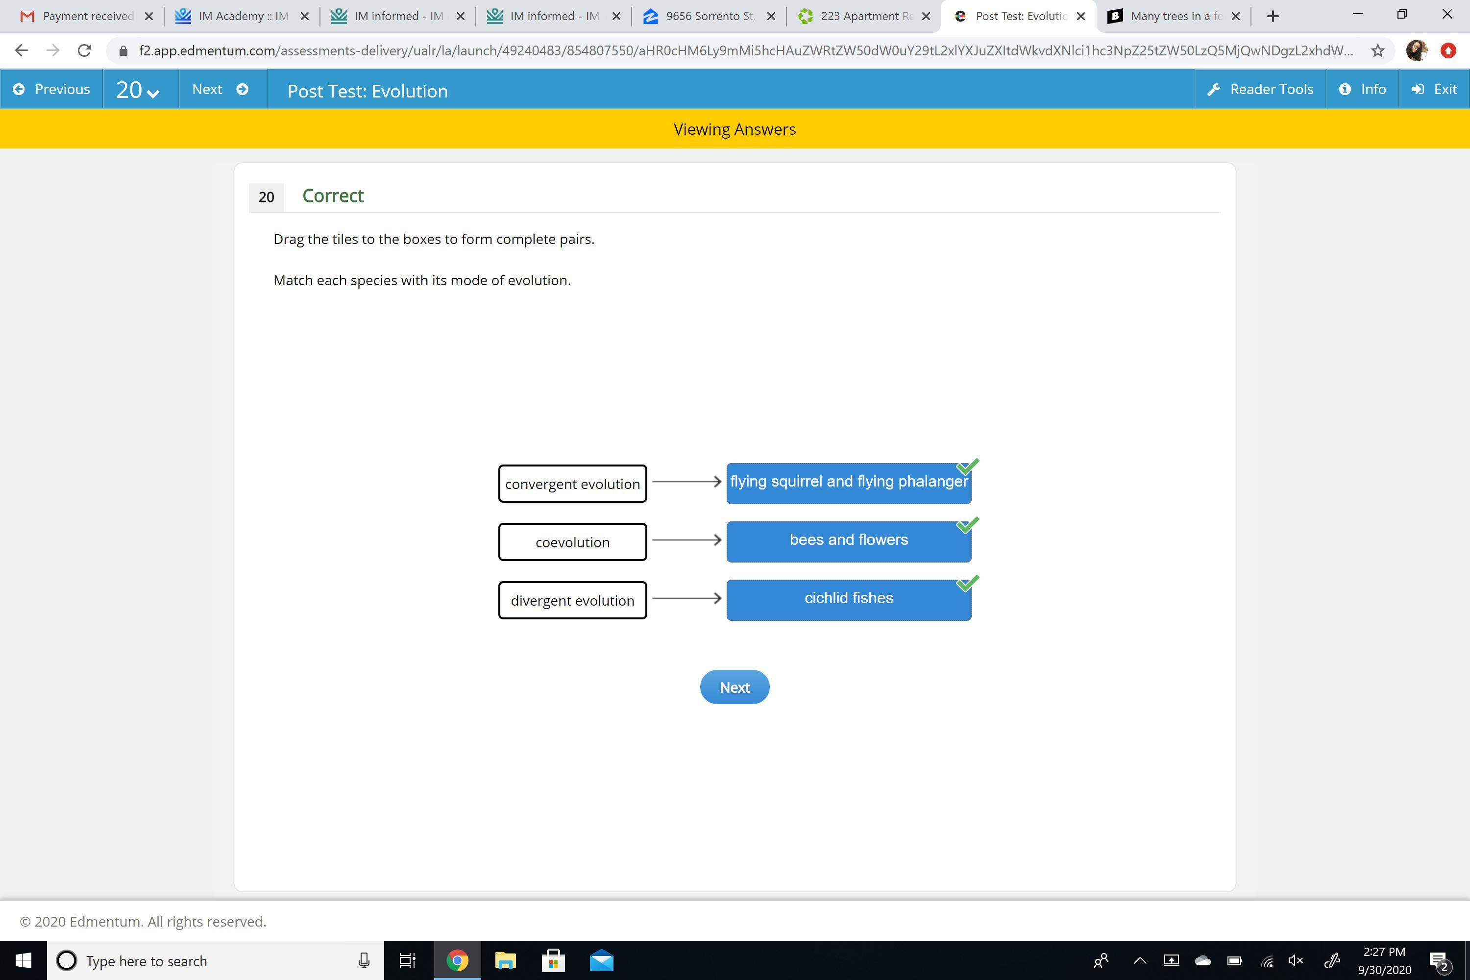
Task: Select the bees and flowers tile
Action: [848, 540]
